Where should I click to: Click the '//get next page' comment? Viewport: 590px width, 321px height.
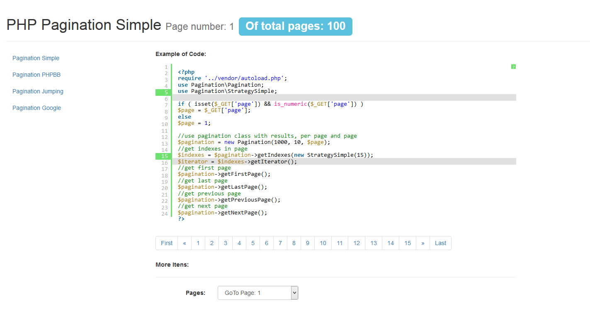point(203,206)
